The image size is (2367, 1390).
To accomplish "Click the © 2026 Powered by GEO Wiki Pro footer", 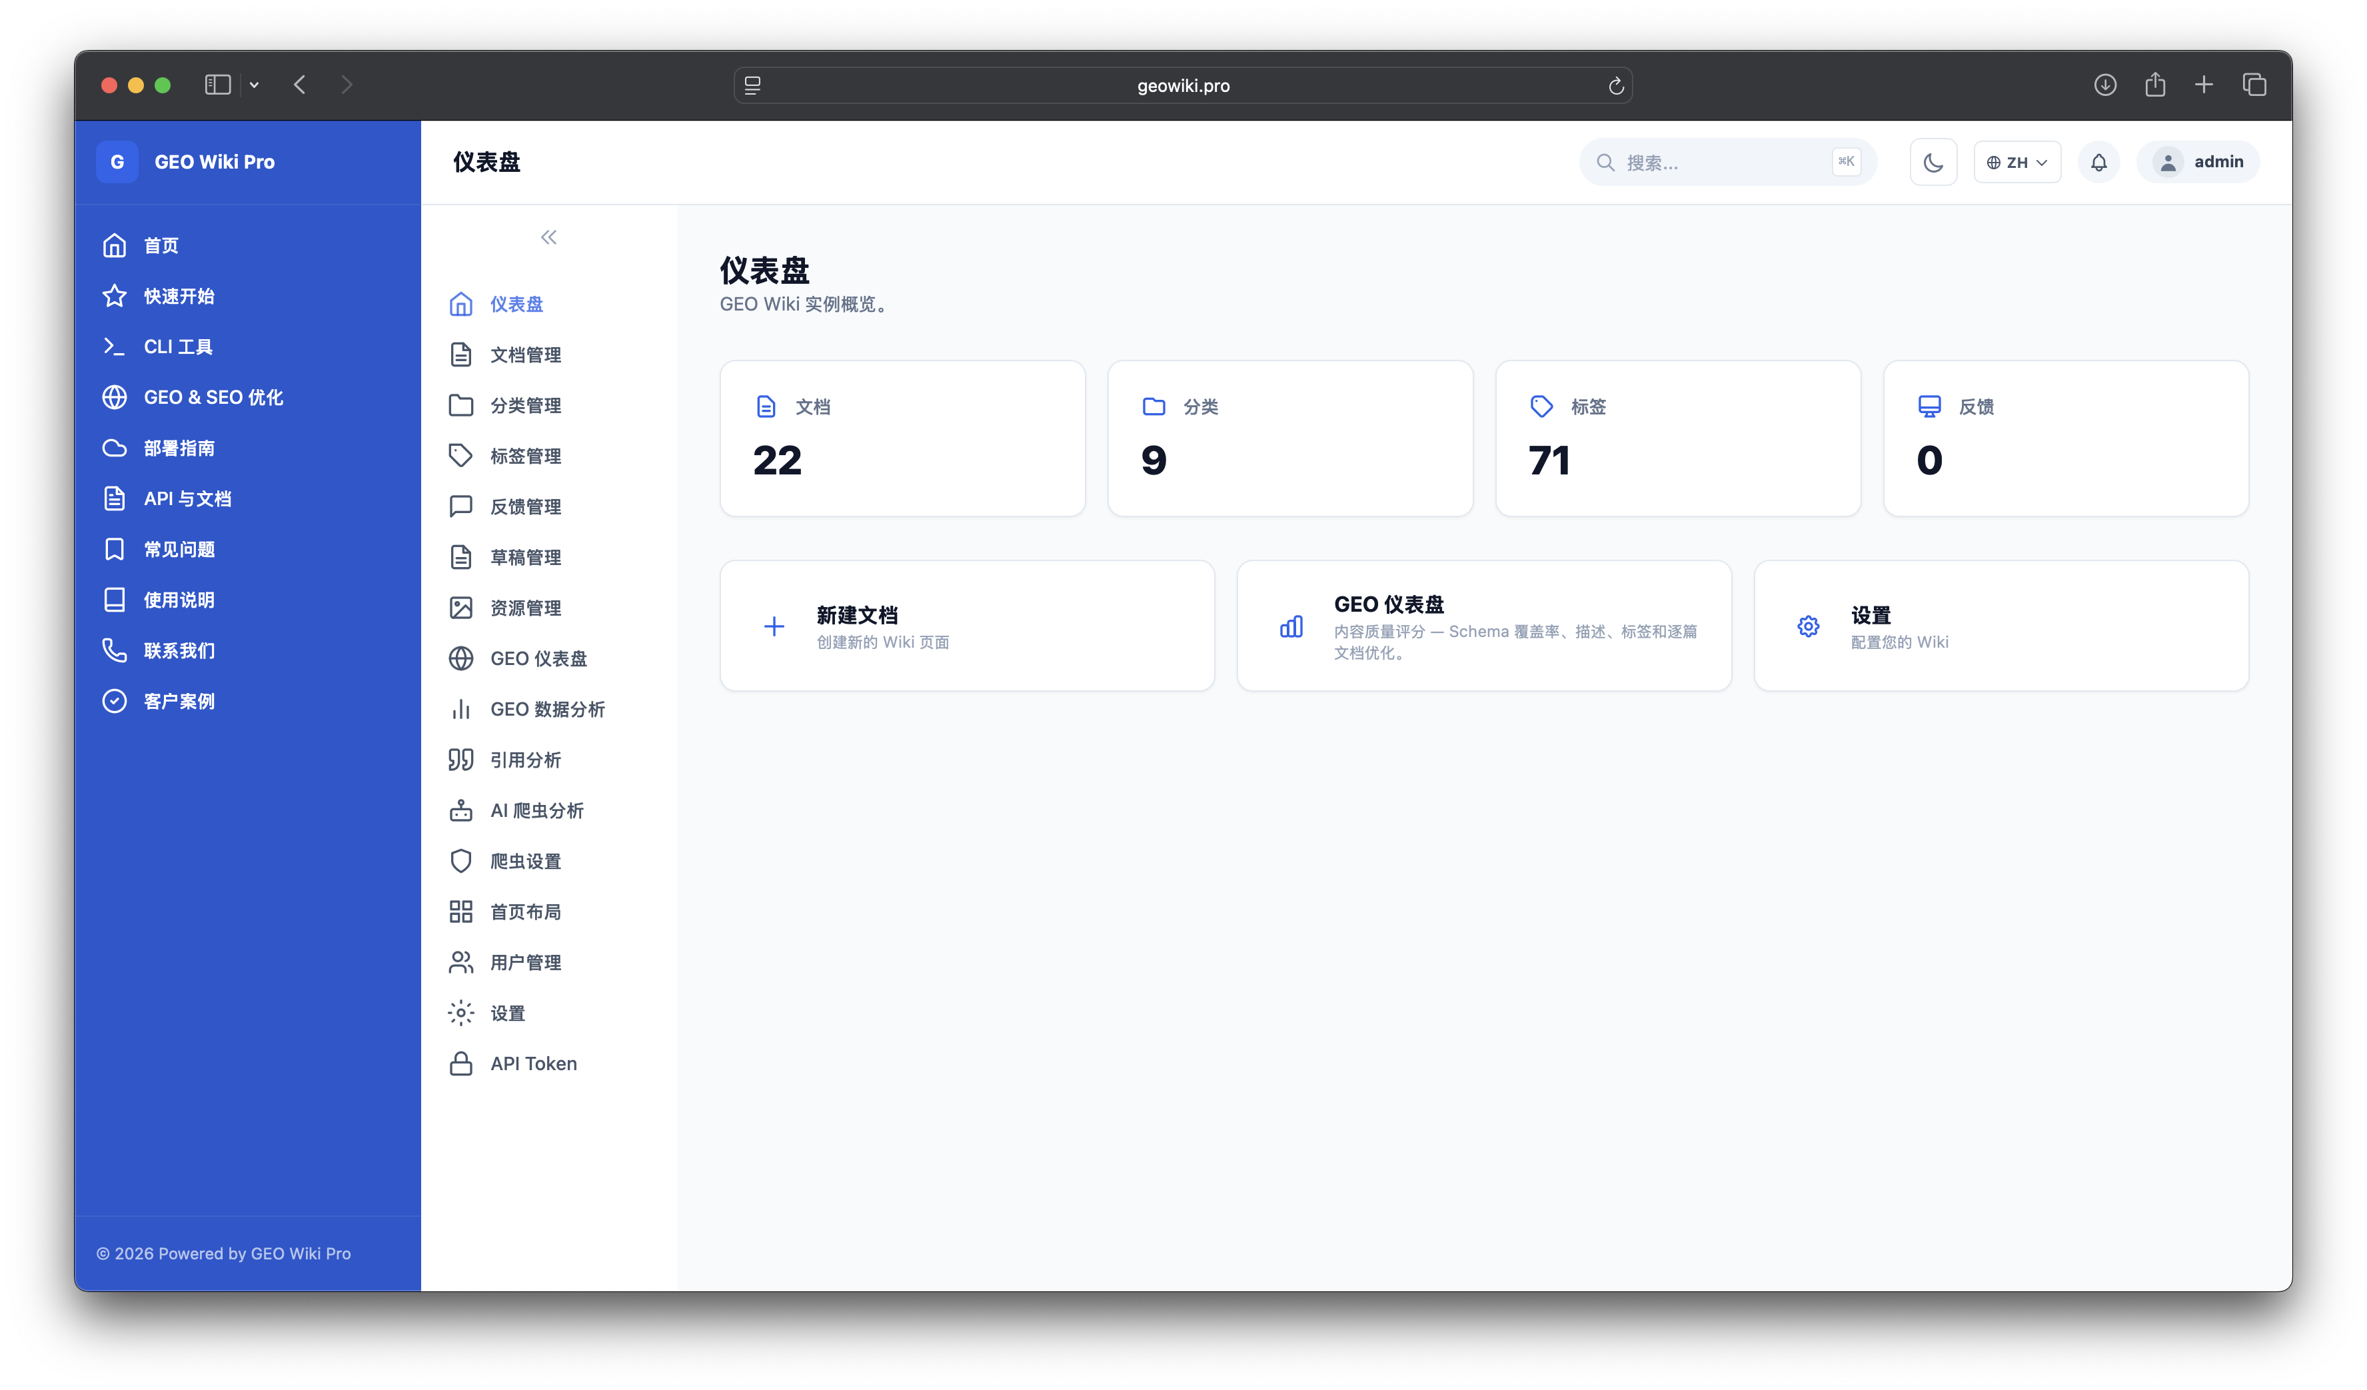I will tap(223, 1254).
